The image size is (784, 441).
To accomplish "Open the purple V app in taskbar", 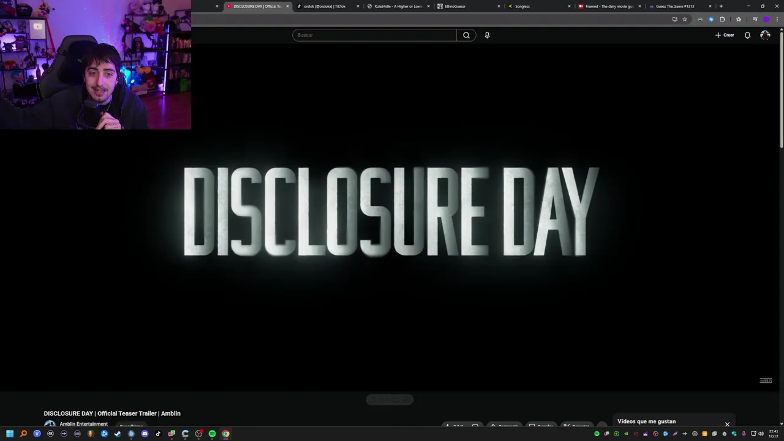I will point(37,434).
